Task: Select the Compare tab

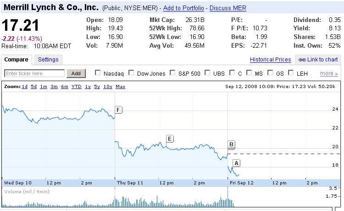Action: tap(17, 60)
